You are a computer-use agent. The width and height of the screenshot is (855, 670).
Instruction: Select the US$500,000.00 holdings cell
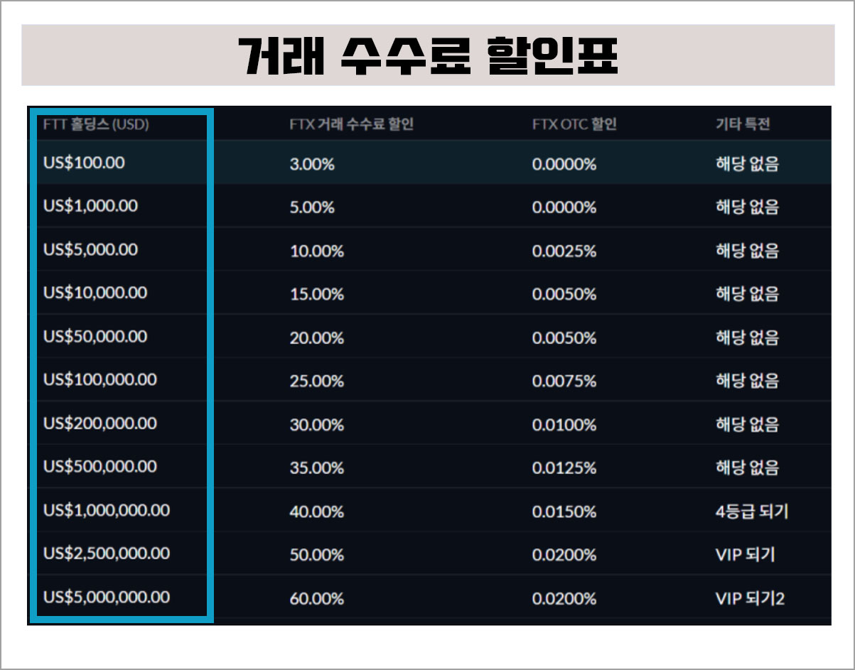[100, 467]
